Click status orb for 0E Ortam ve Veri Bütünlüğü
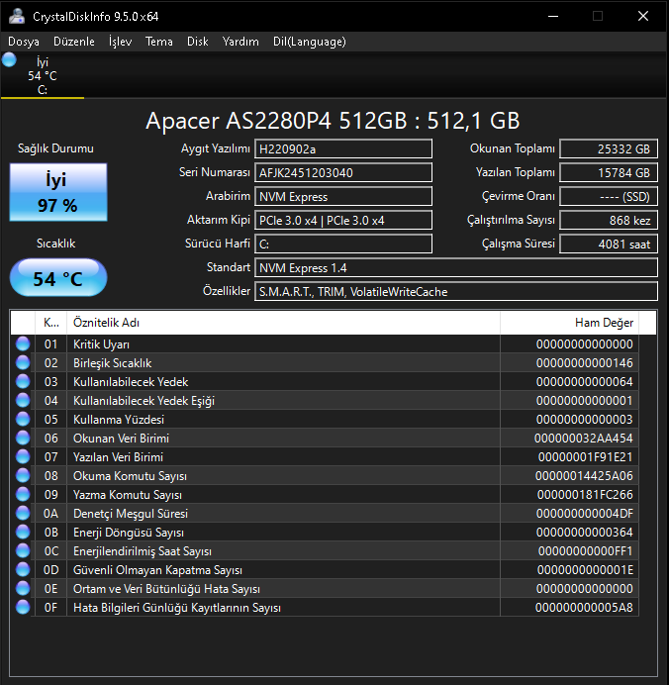Screen dimensions: 669x685 click(x=23, y=588)
